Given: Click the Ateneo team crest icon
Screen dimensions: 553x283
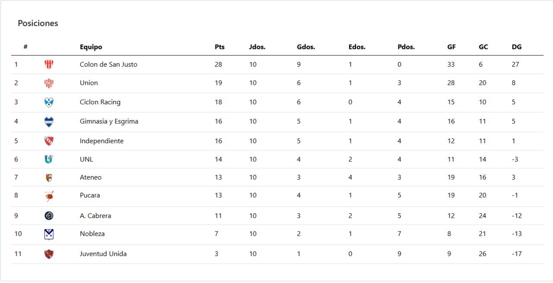Looking at the screenshot, I should (x=49, y=177).
